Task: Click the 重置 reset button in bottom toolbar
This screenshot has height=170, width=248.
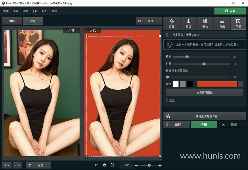Action: [38, 165]
